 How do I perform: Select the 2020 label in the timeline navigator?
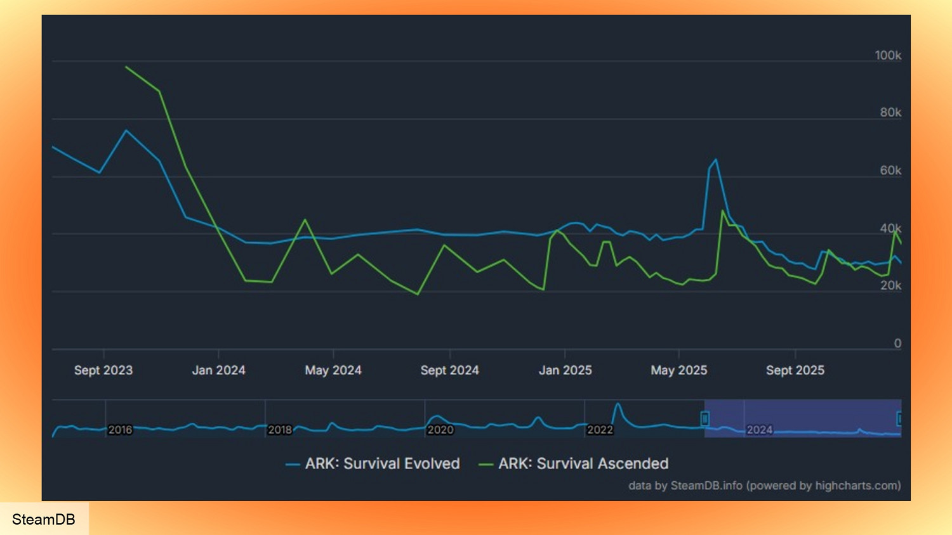tap(440, 430)
